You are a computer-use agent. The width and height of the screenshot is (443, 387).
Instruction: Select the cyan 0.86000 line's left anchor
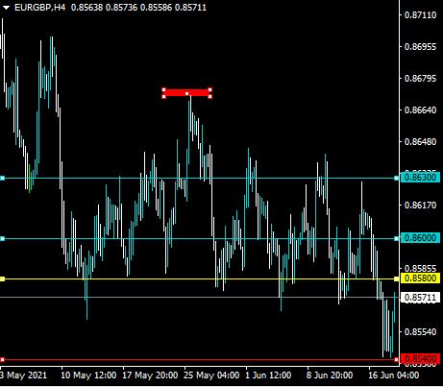click(x=2, y=238)
